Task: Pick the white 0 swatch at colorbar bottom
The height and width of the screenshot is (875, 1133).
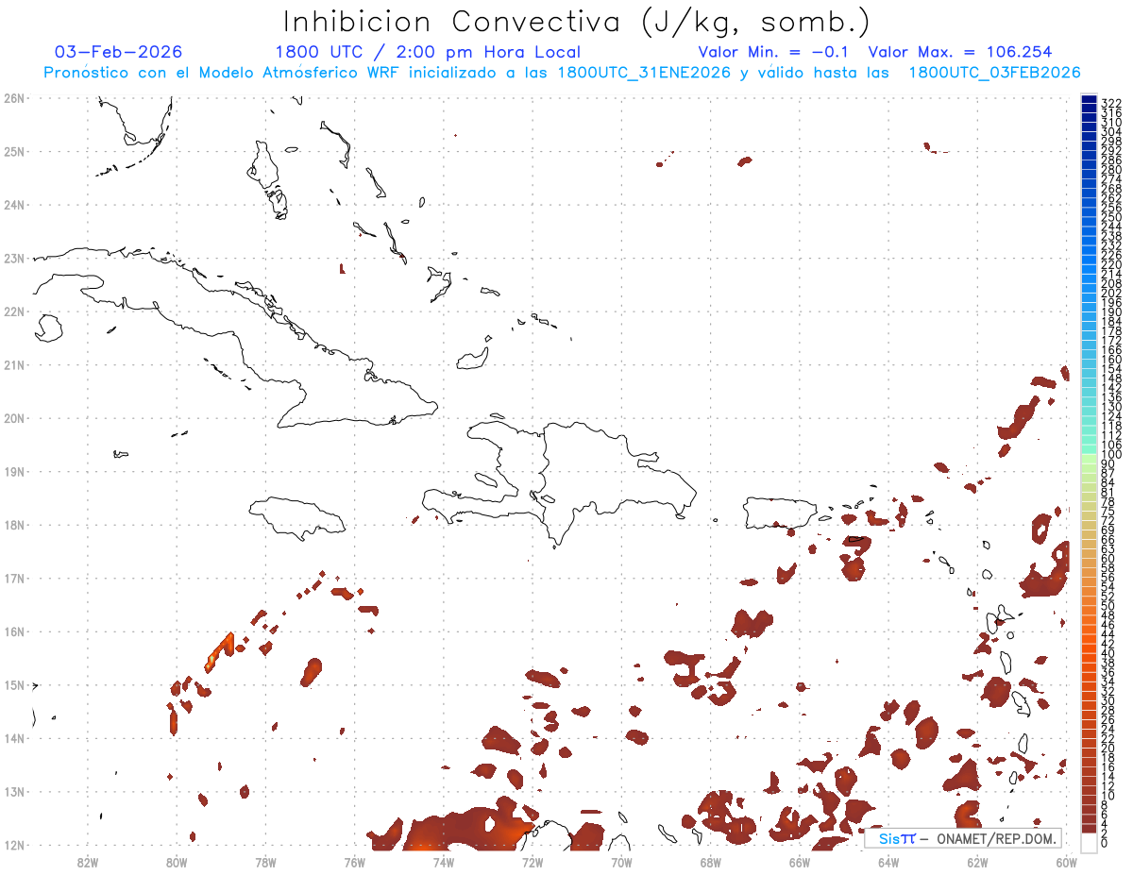Action: (1089, 842)
